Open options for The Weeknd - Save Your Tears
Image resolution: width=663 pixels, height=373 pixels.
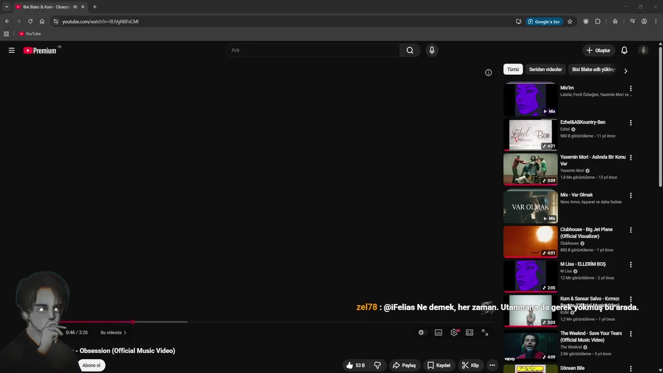(x=631, y=334)
